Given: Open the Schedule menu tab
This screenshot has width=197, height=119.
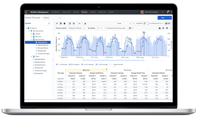Looking at the screenshot, I should [93, 12].
